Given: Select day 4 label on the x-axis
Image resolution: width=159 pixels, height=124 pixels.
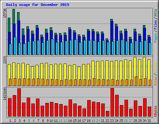Looking at the screenshot, I should pyautogui.click(x=24, y=121).
